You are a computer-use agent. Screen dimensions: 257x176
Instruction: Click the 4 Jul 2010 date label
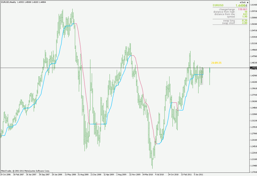160,174
